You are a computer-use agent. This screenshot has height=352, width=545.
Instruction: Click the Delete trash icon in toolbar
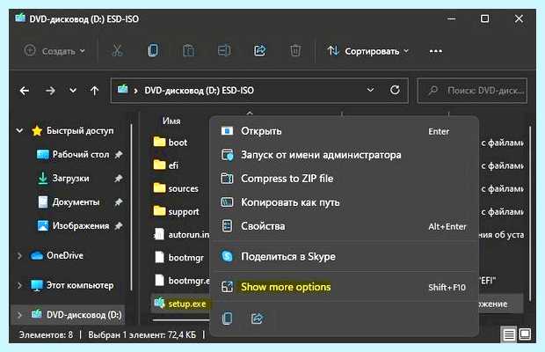point(295,51)
